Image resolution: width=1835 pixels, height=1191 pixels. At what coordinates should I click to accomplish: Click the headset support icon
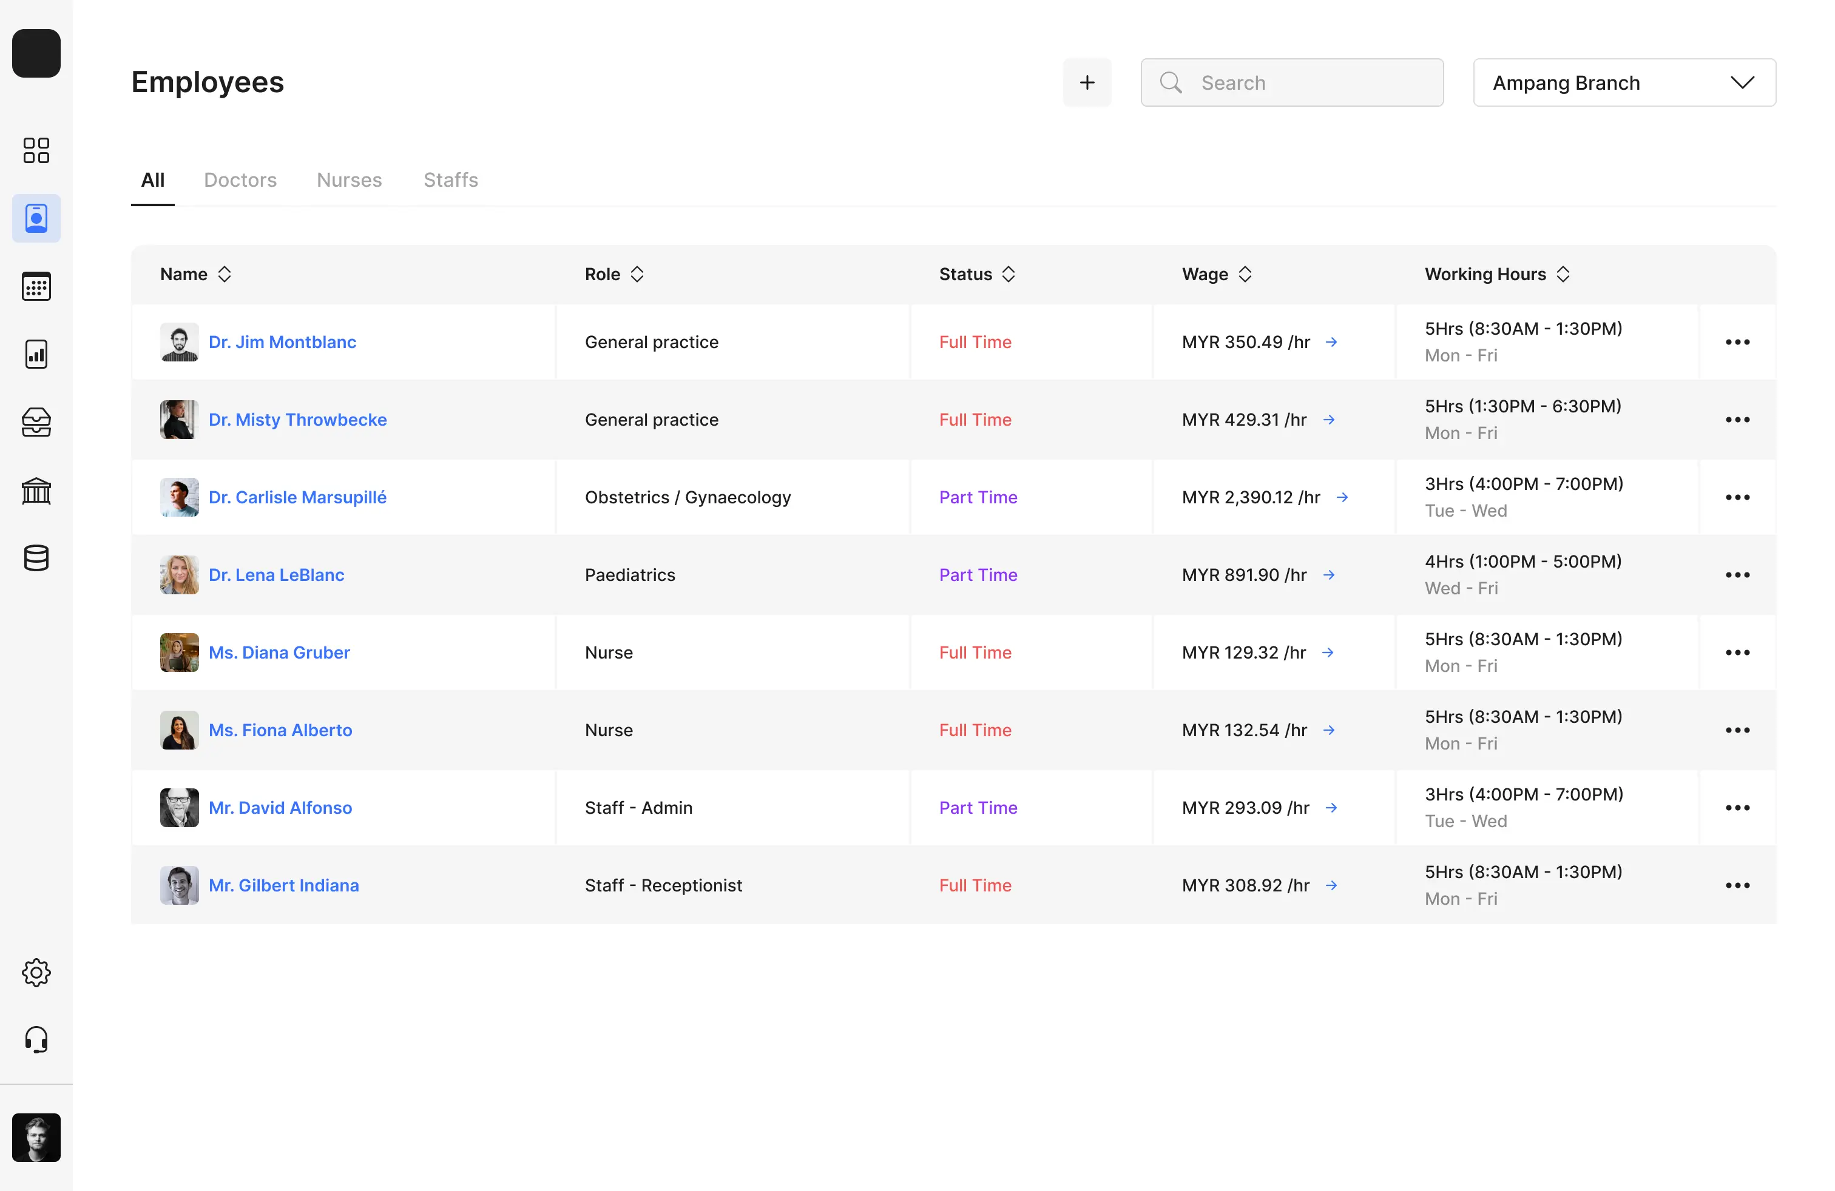click(x=36, y=1040)
